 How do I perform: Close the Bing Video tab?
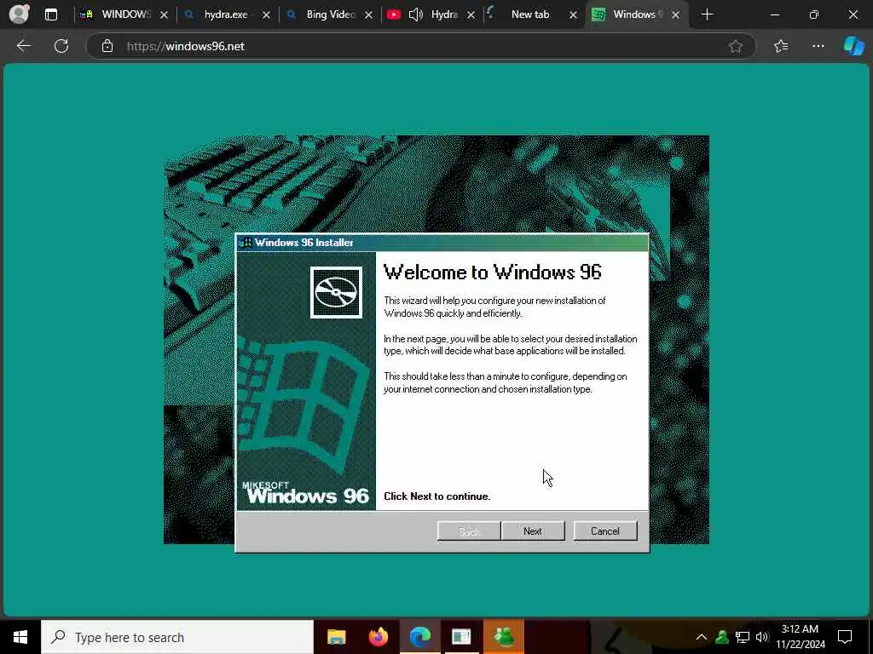pyautogui.click(x=368, y=15)
